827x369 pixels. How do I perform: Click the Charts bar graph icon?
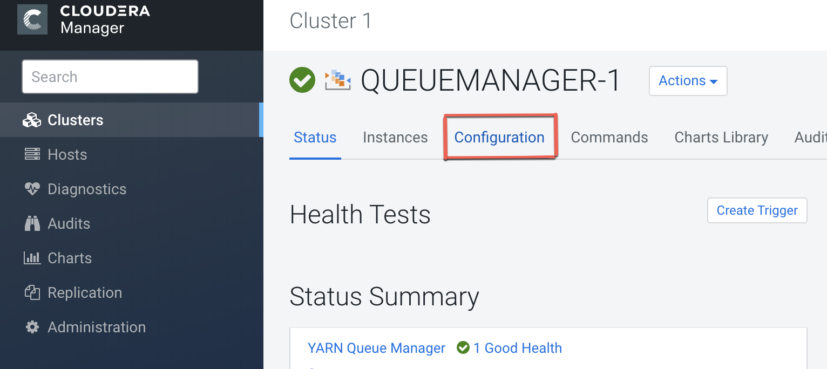[x=32, y=258]
